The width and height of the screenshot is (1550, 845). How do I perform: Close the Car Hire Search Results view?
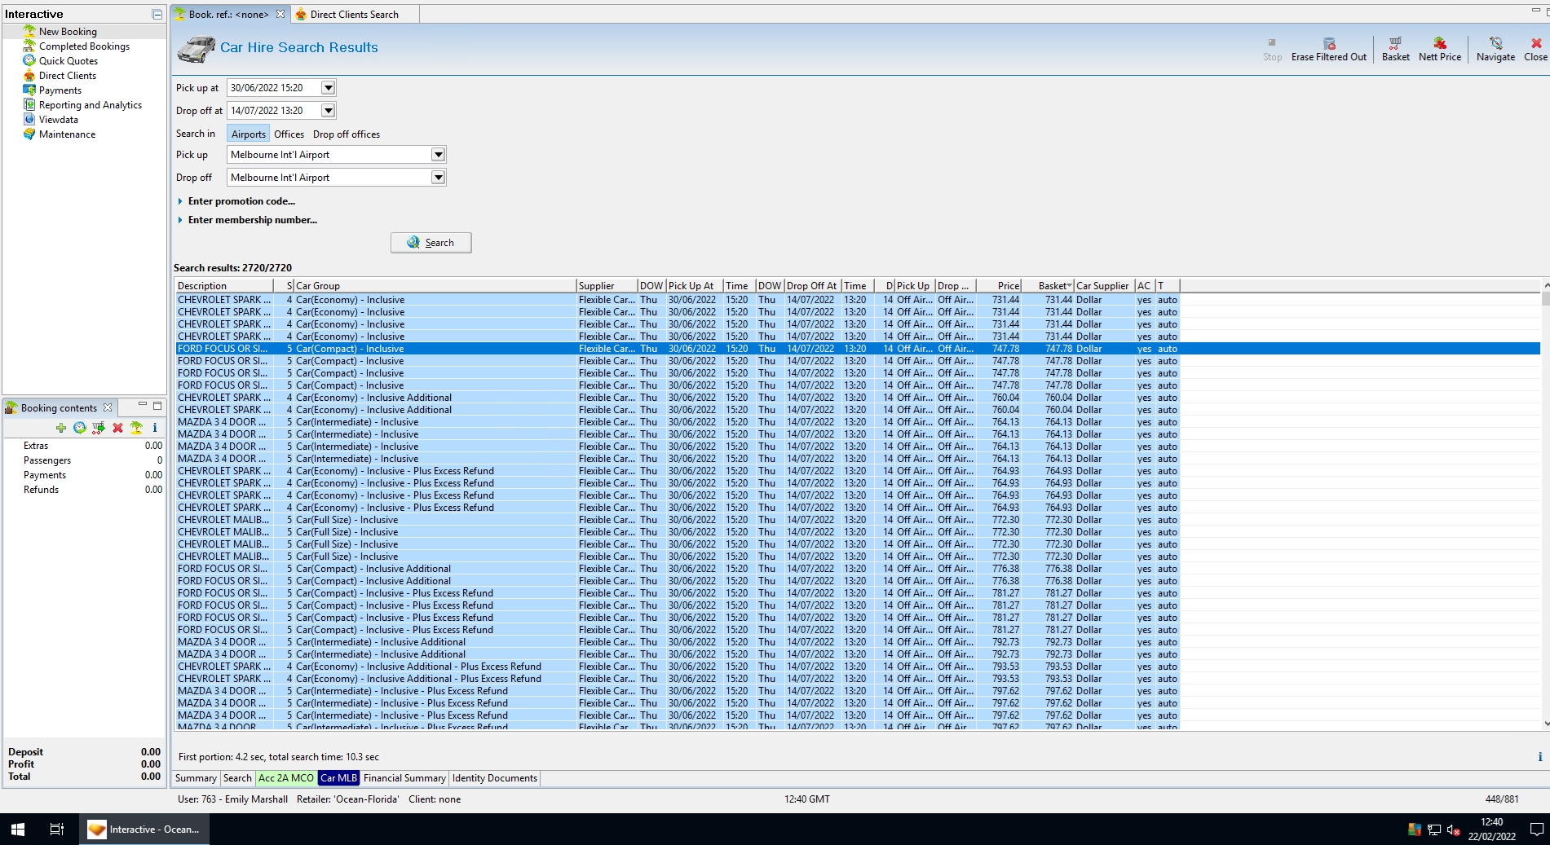tap(1535, 49)
